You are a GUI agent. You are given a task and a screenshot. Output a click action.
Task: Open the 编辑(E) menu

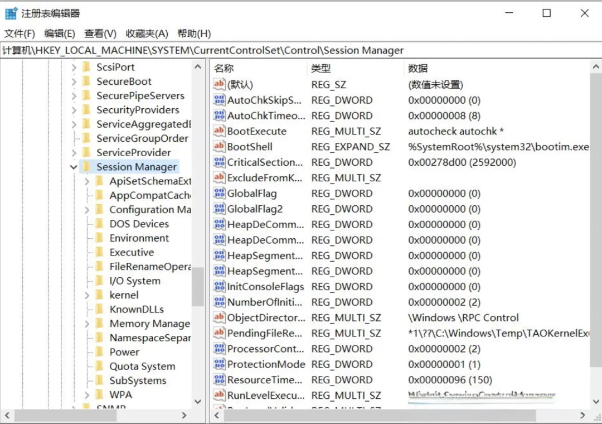[x=59, y=34]
